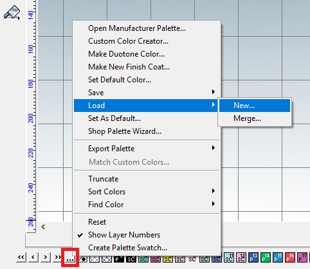Image resolution: width=310 pixels, height=269 pixels.
Task: Jump to first palette colors with << button
Action: coord(21,257)
